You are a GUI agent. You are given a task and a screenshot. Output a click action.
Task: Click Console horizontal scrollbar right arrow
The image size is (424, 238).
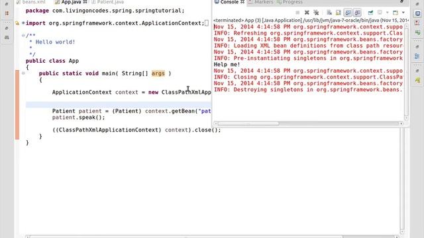pyautogui.click(x=401, y=124)
